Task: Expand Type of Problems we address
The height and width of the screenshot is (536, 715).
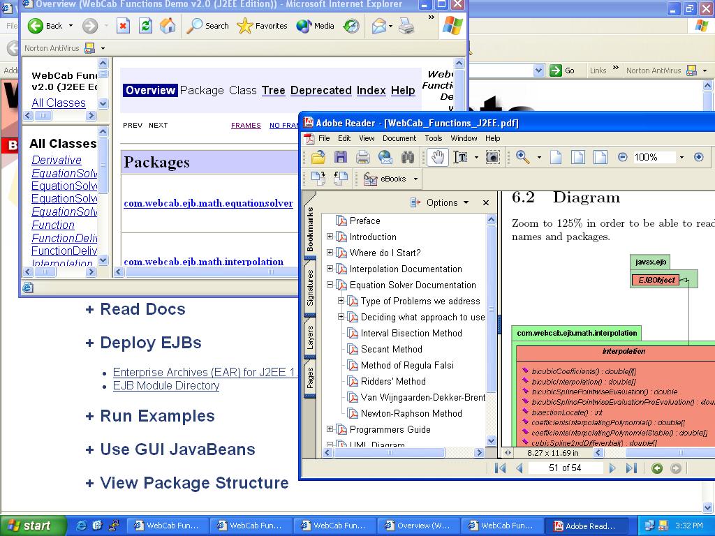Action: click(341, 301)
